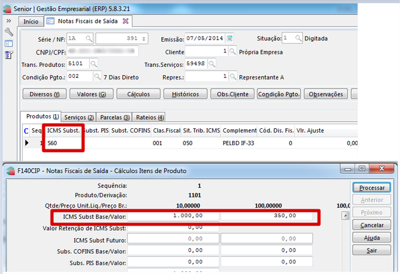
Task: Expand the sidebar with double chevron icon
Action: [x=8, y=21]
